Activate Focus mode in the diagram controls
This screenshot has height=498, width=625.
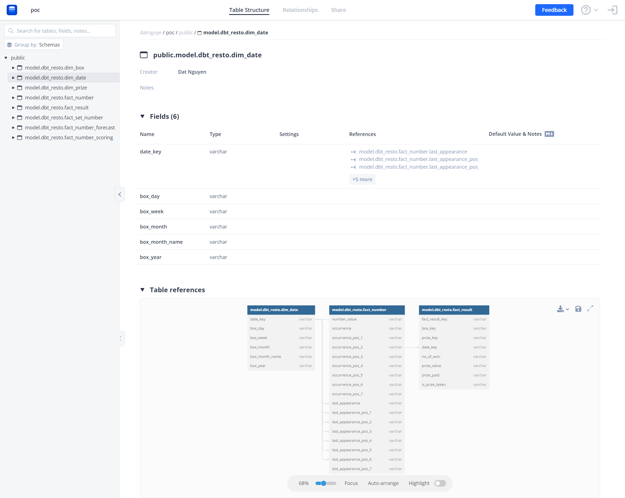click(x=351, y=483)
